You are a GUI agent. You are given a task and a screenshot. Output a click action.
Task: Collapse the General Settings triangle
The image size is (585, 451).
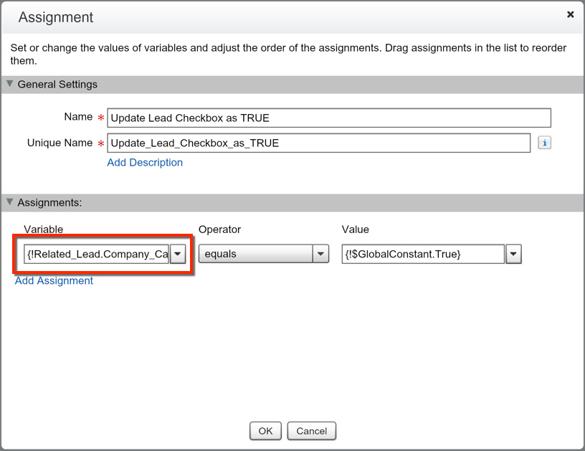pyautogui.click(x=9, y=84)
